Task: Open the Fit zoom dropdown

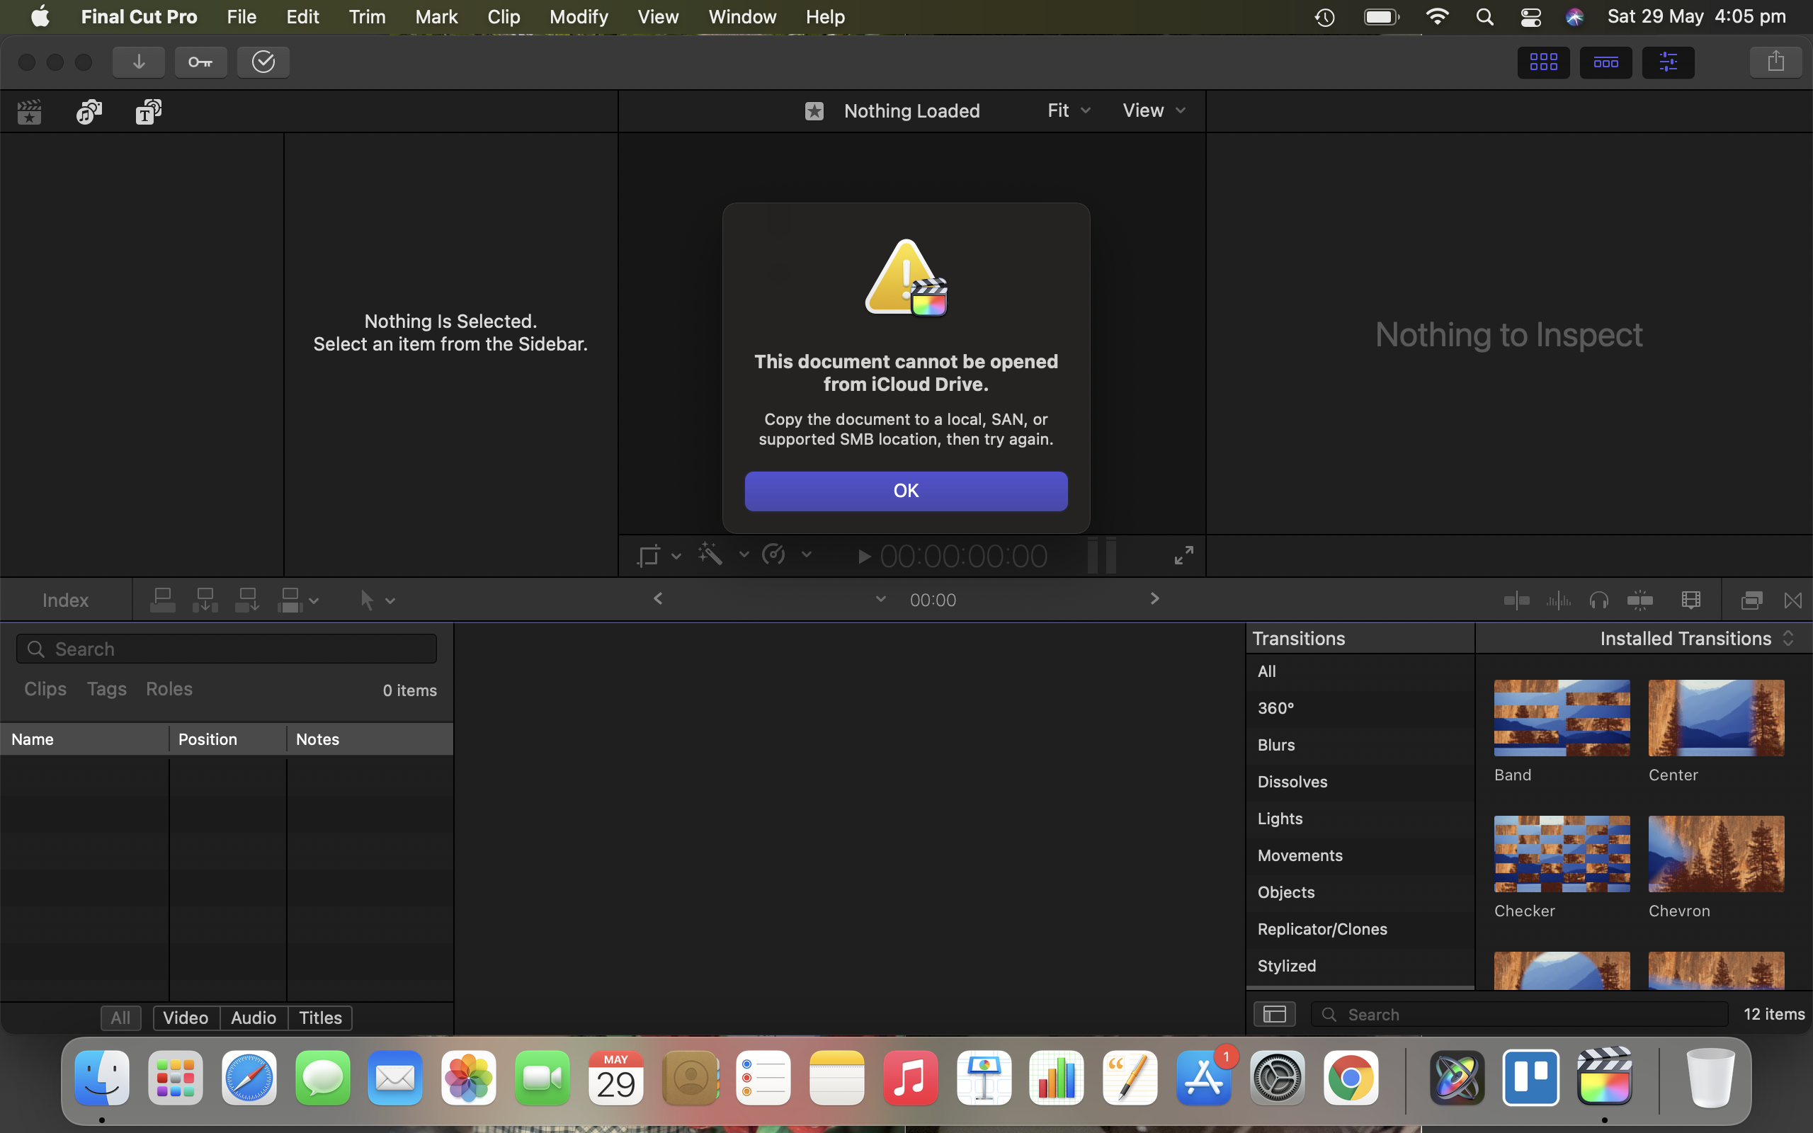Action: (x=1067, y=111)
